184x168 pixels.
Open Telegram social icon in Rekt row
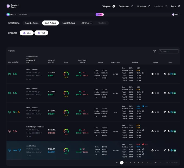pyautogui.click(x=152, y=131)
